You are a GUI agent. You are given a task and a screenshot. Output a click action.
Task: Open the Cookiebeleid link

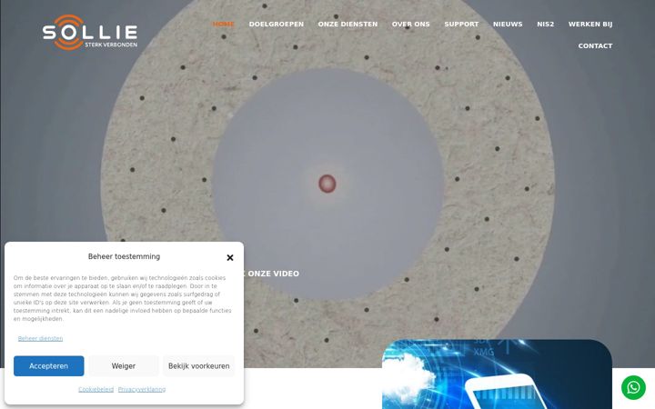point(96,389)
